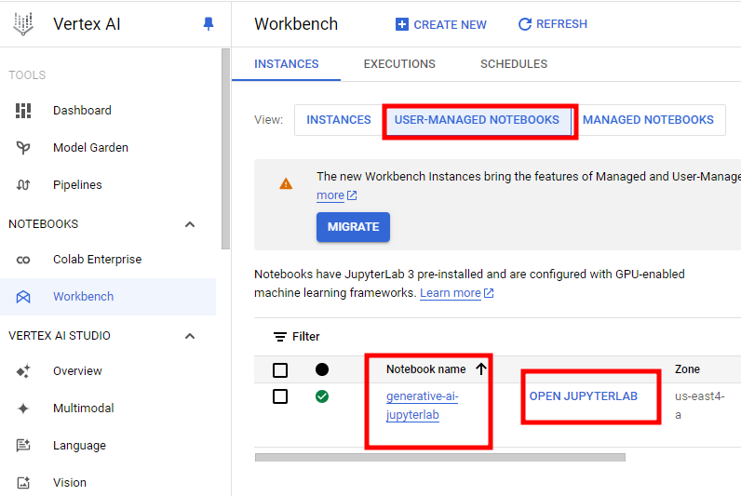Click the Learn more link
Image resolution: width=741 pixels, height=496 pixels.
(x=451, y=293)
